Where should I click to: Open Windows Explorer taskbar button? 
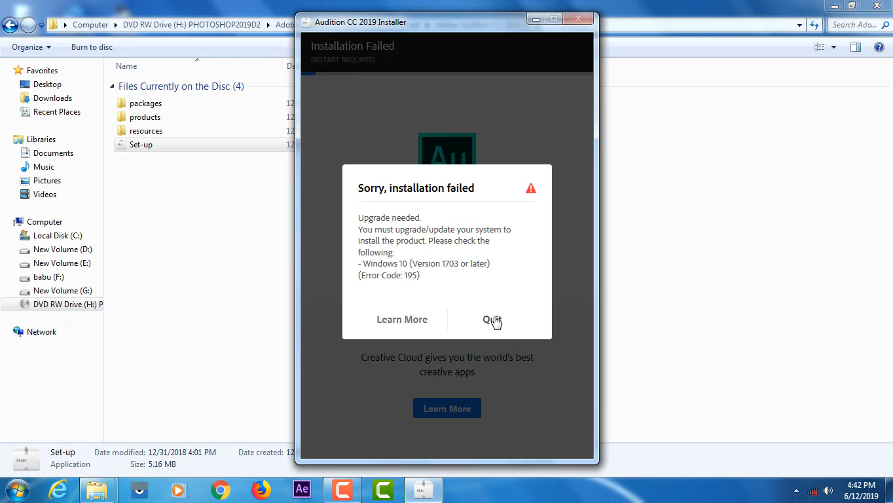click(98, 490)
